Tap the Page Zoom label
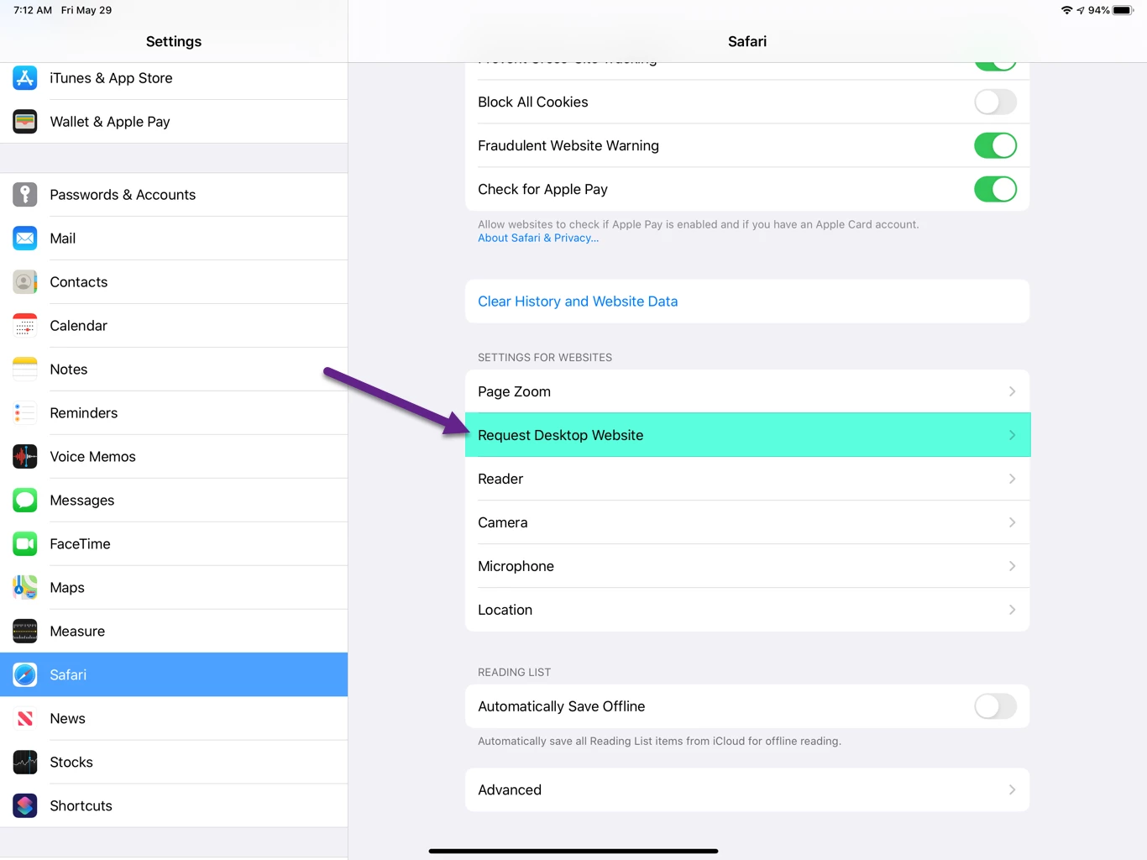1147x860 pixels. click(x=514, y=392)
